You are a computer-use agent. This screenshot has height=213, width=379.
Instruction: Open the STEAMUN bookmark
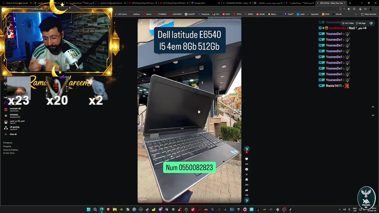pos(160,14)
